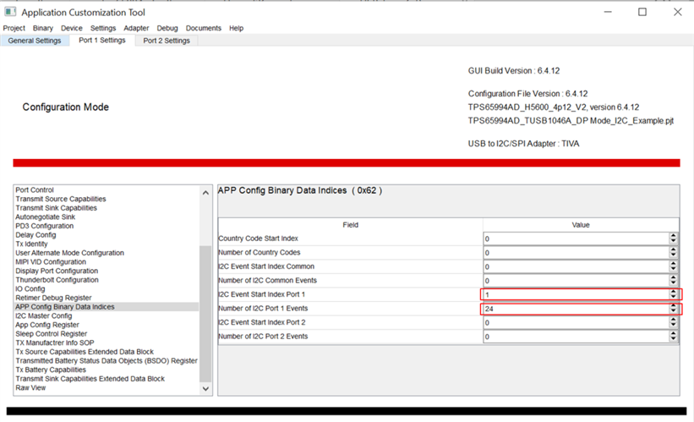Viewport: 694px width, 422px height.
Task: Click Number of I2C Common Events spinner arrows
Action: (x=673, y=281)
